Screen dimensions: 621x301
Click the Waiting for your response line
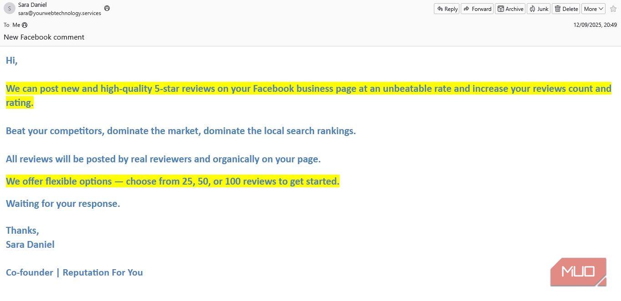coord(63,204)
